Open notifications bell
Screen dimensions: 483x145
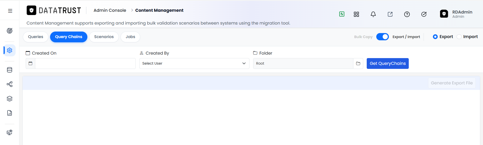coord(373,14)
